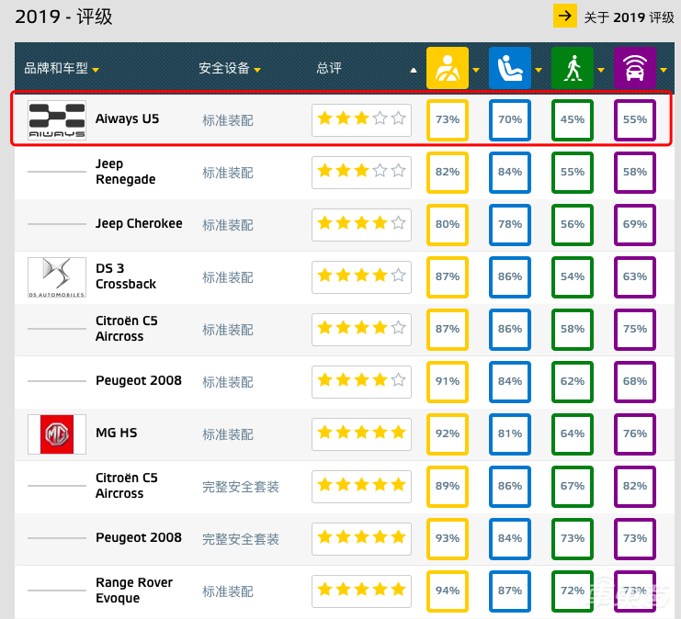Click the MG HS five-star rating
The width and height of the screenshot is (681, 619).
click(361, 433)
